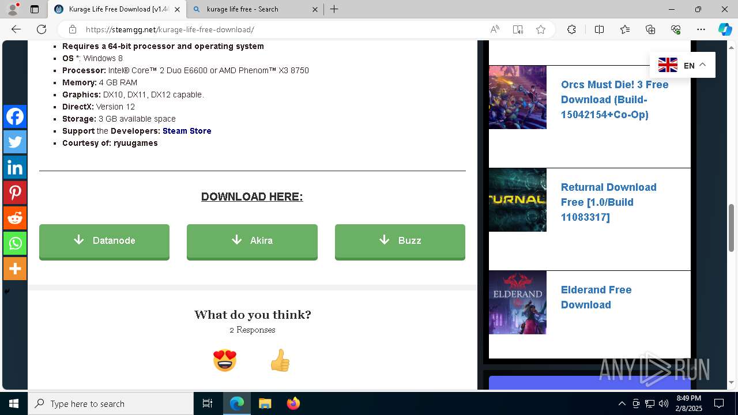Refresh the current page

click(42, 29)
